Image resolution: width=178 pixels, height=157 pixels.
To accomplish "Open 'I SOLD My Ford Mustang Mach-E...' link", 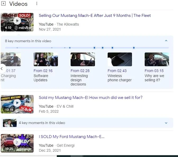I will pyautogui.click(x=71, y=137).
